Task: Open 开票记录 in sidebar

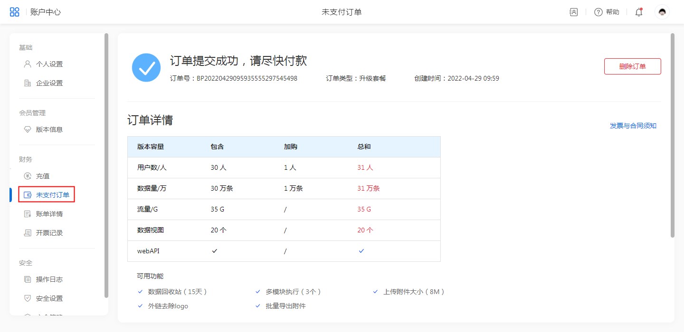Action: click(x=49, y=233)
